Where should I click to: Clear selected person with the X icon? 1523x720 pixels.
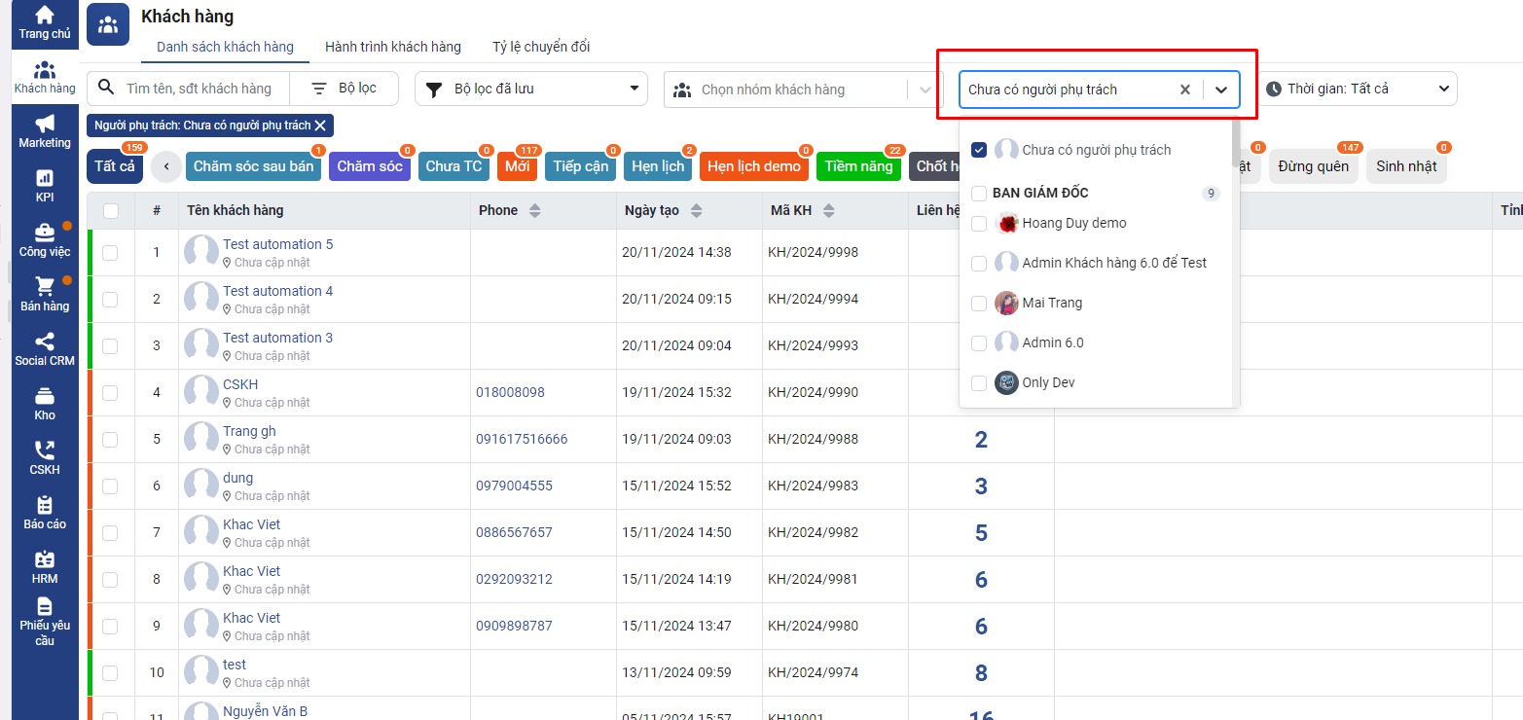pyautogui.click(x=1184, y=90)
